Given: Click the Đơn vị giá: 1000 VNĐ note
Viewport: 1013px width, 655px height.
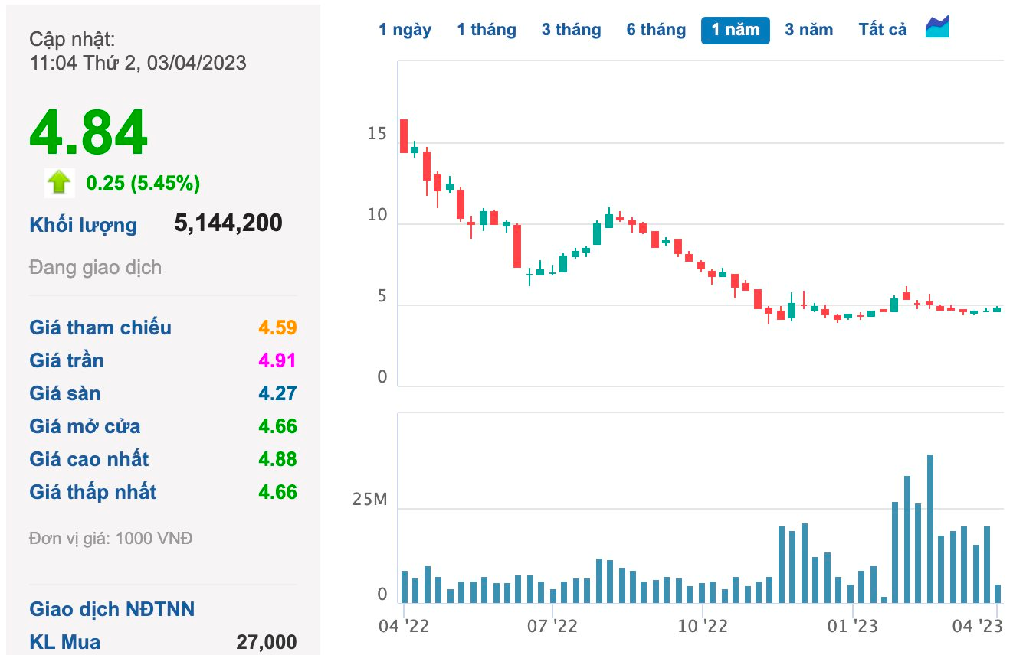Looking at the screenshot, I should click(110, 538).
